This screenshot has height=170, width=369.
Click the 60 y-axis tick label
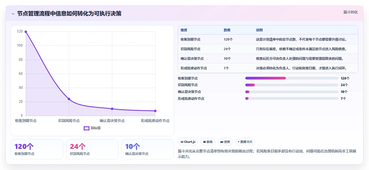(x=21, y=74)
